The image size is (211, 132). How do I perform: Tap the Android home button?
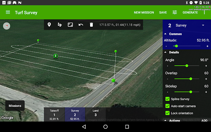coord(105,126)
